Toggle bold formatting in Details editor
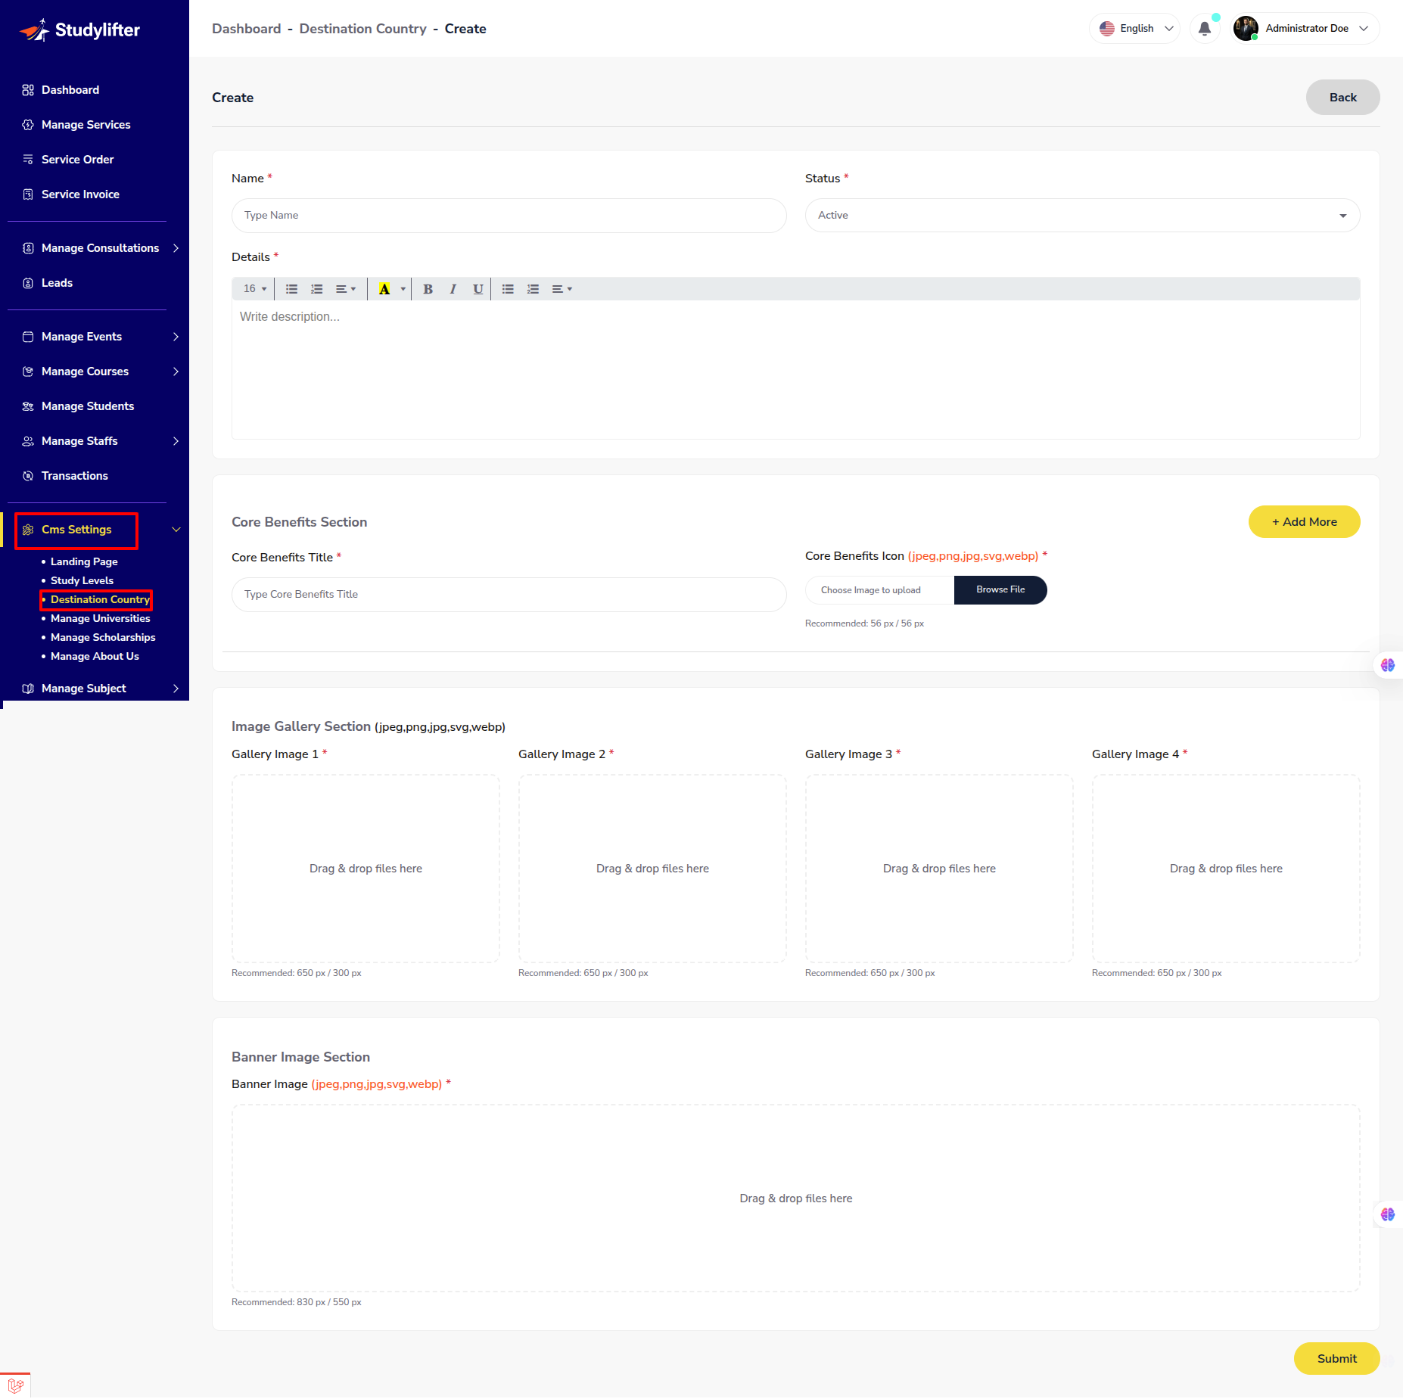The height and width of the screenshot is (1399, 1403). (x=428, y=289)
